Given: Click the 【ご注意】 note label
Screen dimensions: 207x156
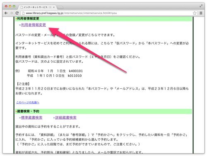Looking at the screenshot, I should point(23,84).
